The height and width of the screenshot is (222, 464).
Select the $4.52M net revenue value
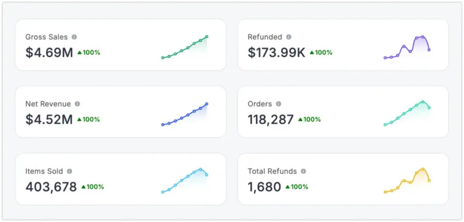coord(49,120)
